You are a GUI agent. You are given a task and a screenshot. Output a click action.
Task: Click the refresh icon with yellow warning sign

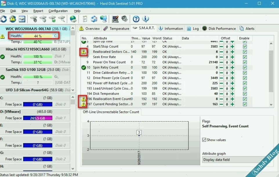(13, 19)
